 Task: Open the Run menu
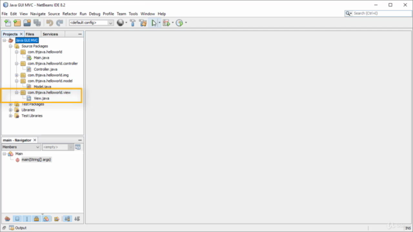[x=83, y=14]
